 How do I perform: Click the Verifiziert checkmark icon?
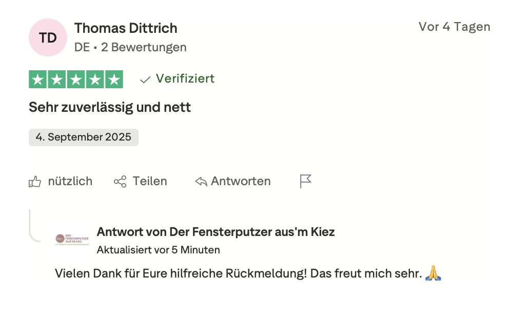pyautogui.click(x=145, y=79)
